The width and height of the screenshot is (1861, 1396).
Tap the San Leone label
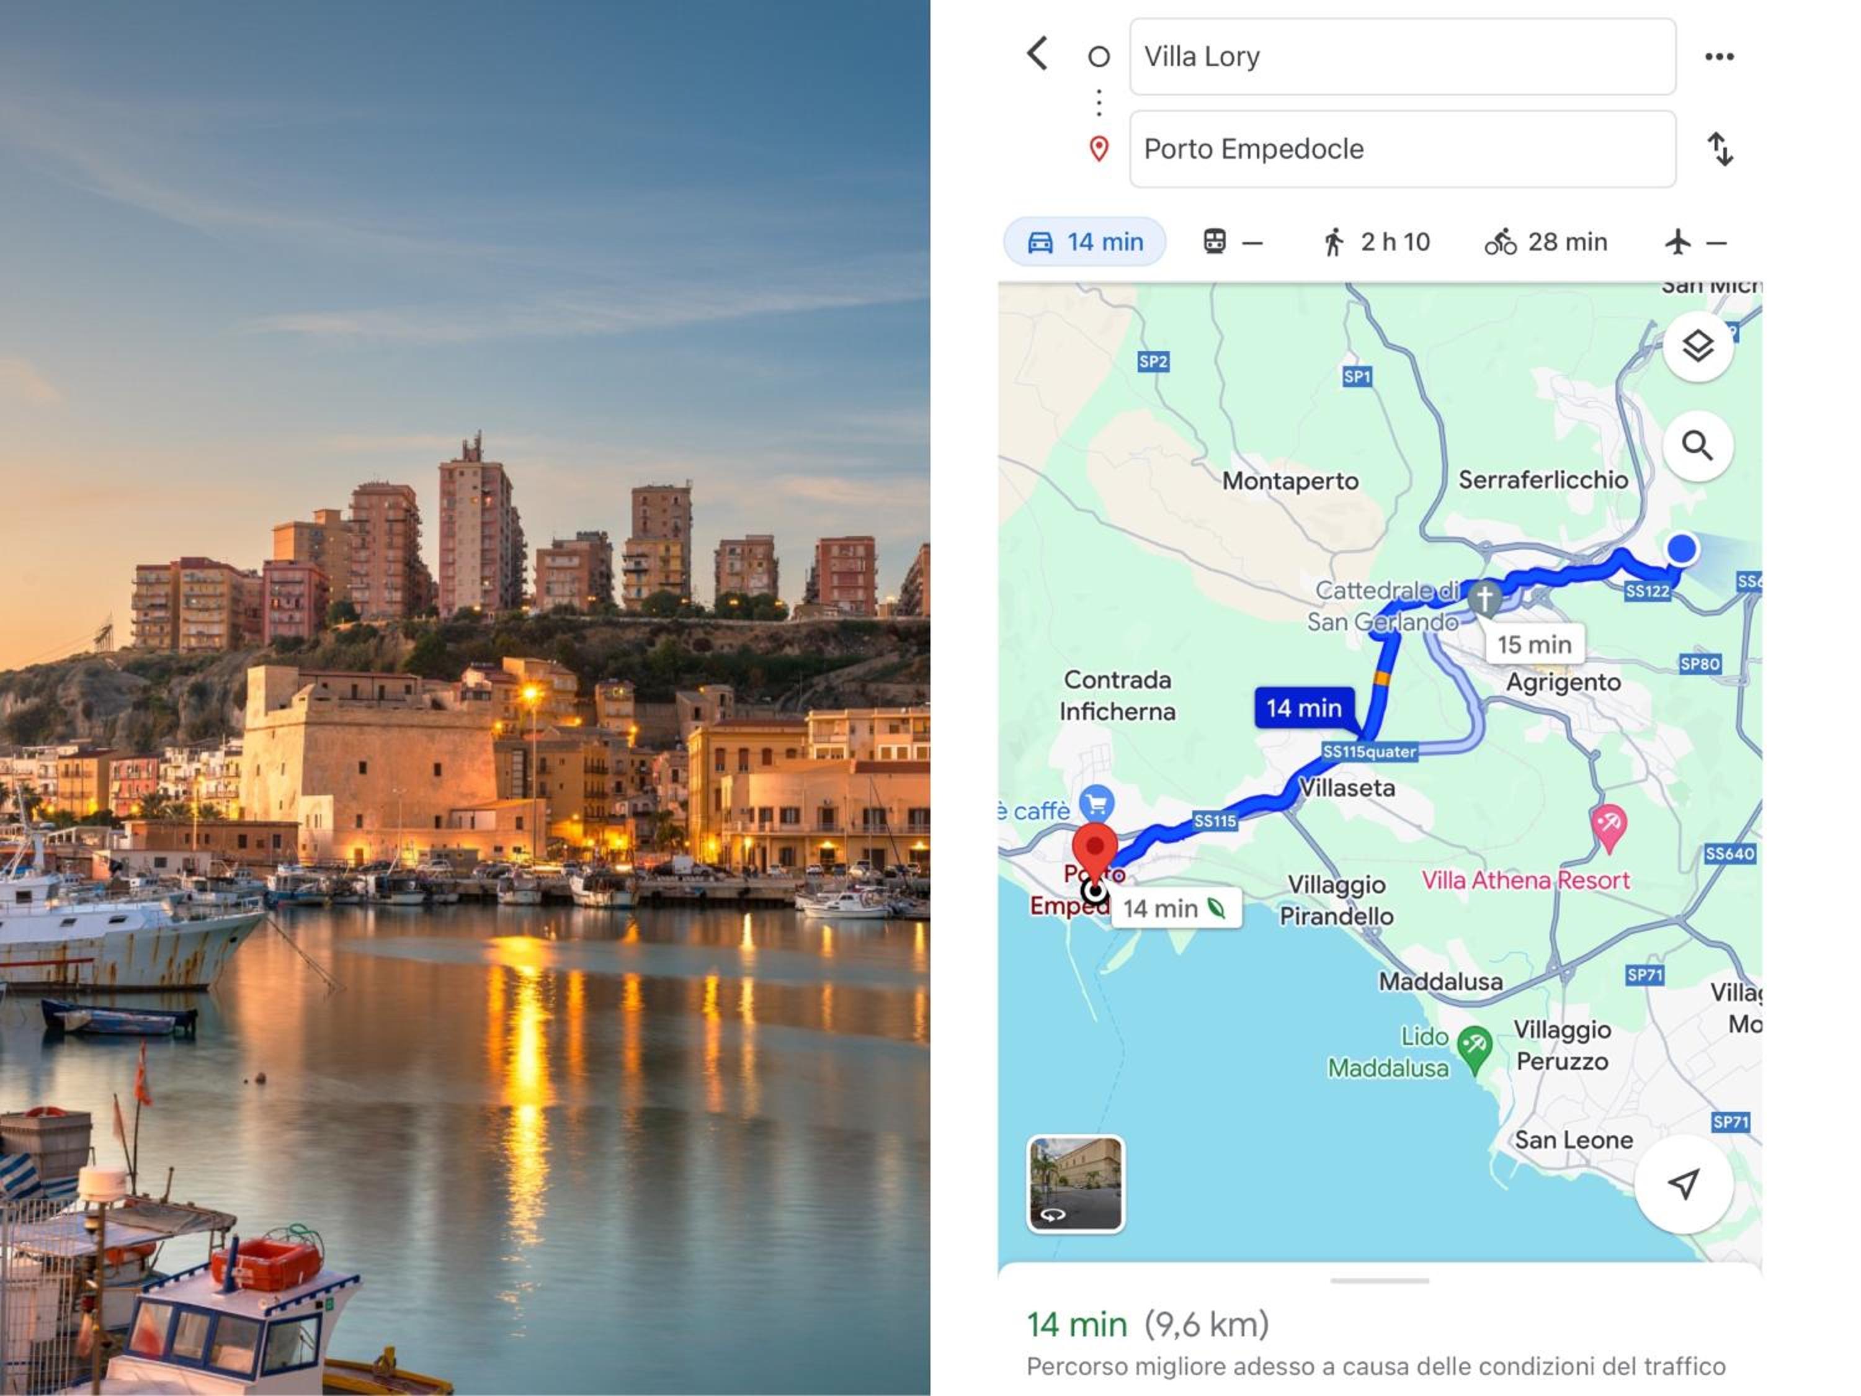click(1573, 1140)
